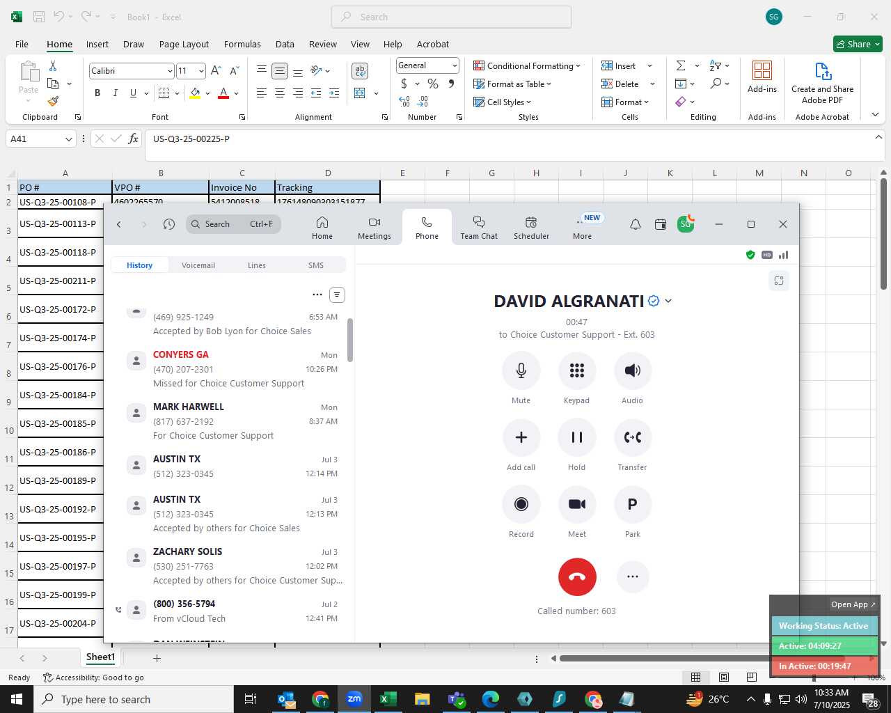Open the font size dropdown
Image resolution: width=891 pixels, height=713 pixels.
(202, 71)
